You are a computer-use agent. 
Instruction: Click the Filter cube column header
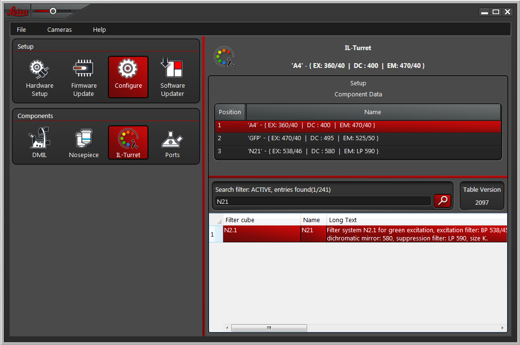coord(261,220)
